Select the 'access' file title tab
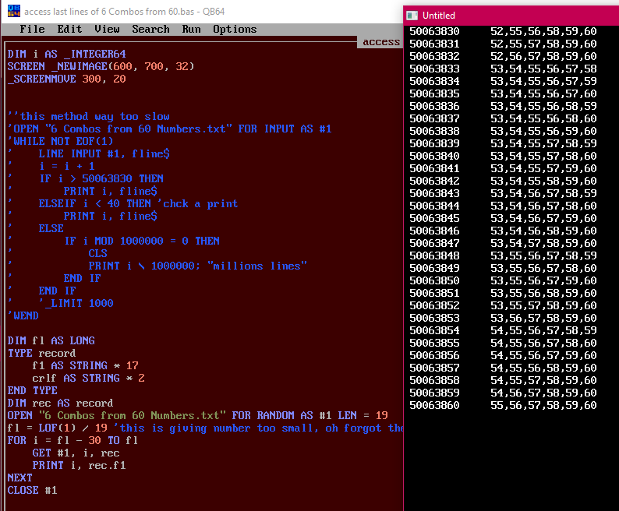Image resolution: width=619 pixels, height=511 pixels. coord(381,42)
